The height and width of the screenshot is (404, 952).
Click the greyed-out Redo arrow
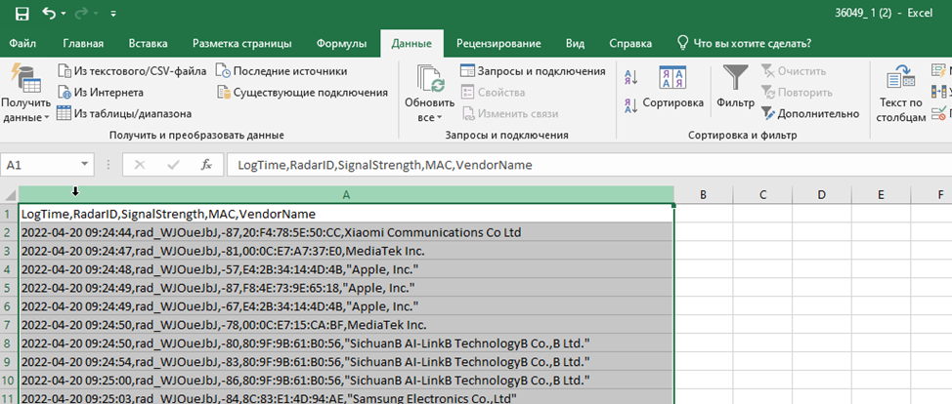(82, 13)
